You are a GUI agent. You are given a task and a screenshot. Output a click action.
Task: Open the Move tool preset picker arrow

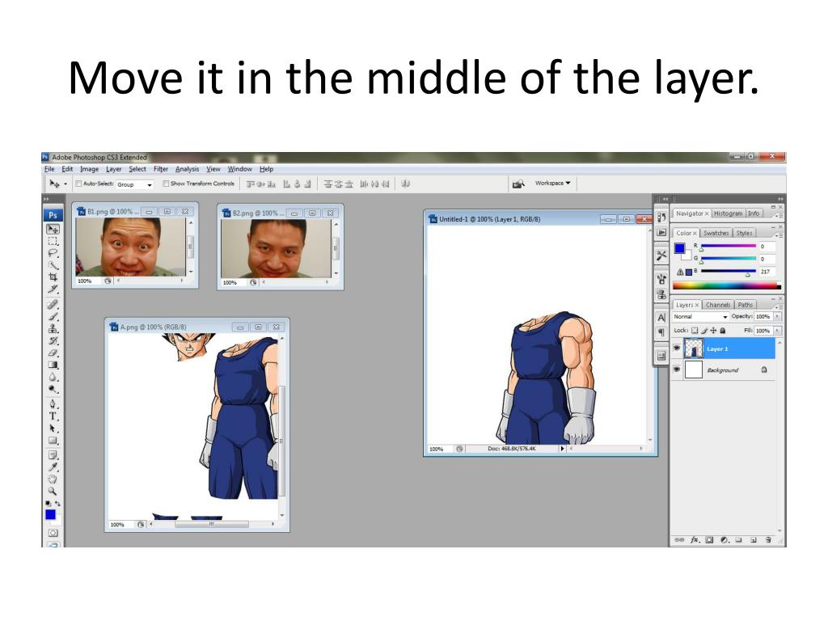(x=65, y=184)
